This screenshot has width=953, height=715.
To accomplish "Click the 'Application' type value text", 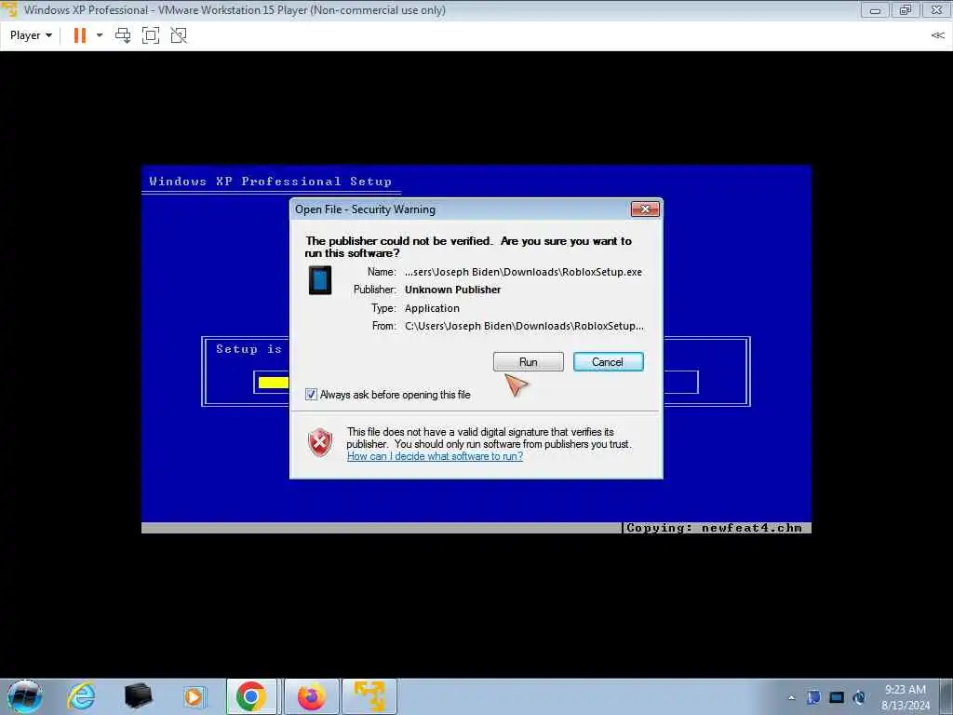I will [x=432, y=308].
